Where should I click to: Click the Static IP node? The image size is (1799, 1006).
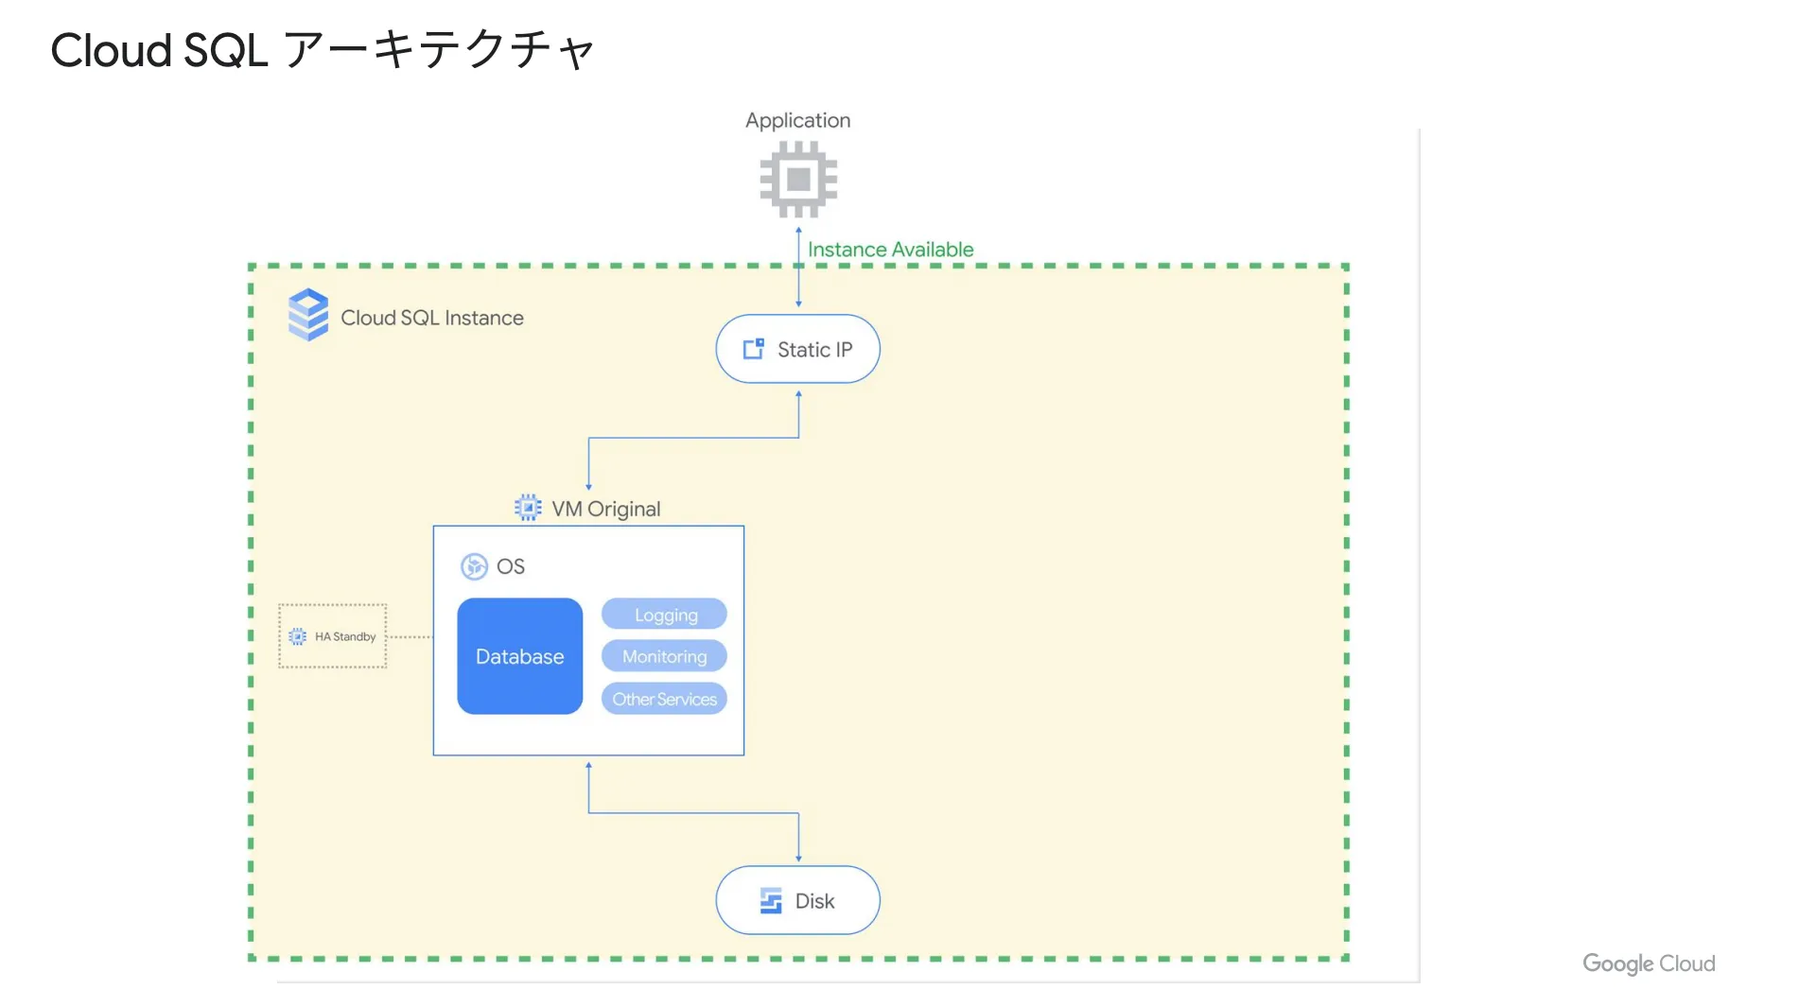click(798, 349)
